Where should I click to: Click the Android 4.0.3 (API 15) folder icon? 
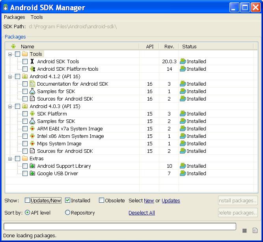click(25, 106)
